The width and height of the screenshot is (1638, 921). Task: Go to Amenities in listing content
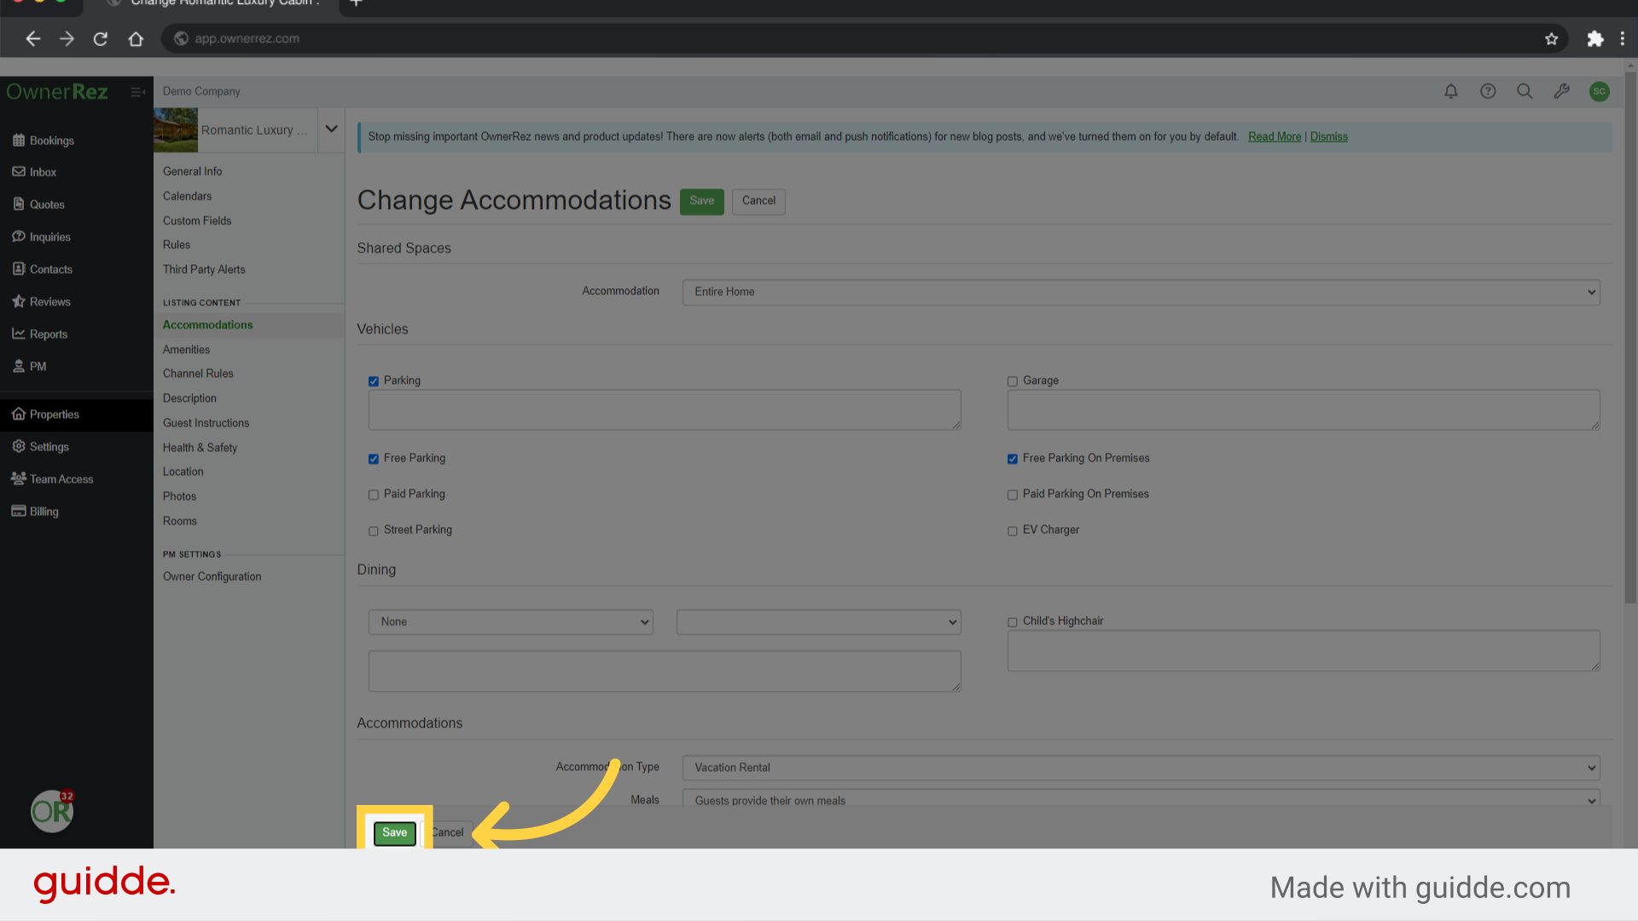click(186, 350)
